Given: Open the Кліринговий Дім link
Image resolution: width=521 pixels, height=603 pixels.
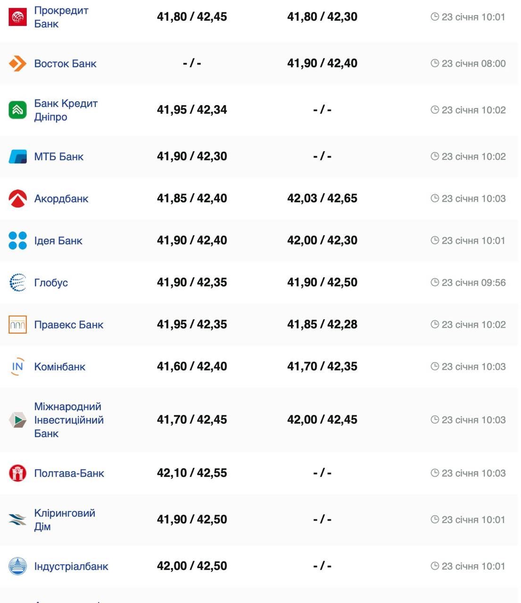Looking at the screenshot, I should coord(64,520).
